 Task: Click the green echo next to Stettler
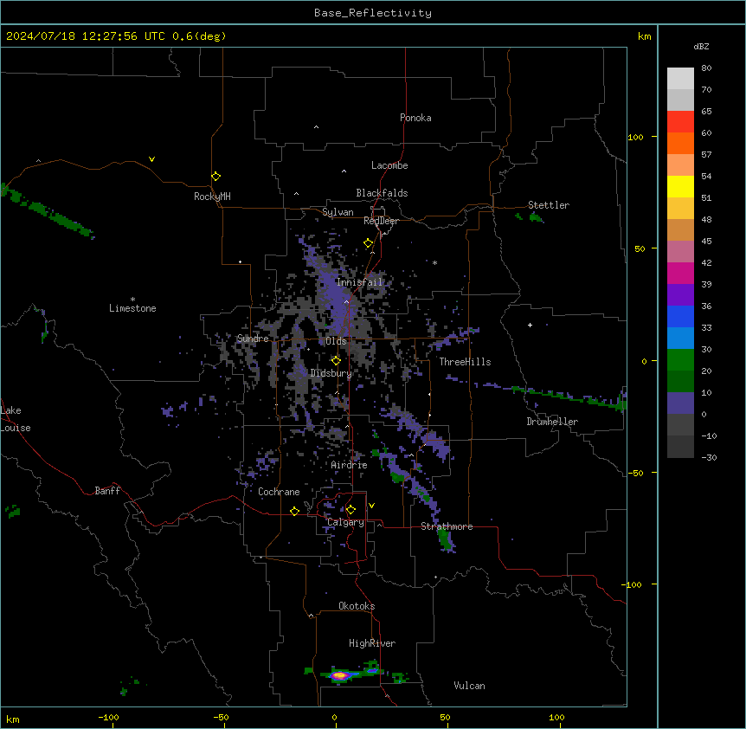537,217
